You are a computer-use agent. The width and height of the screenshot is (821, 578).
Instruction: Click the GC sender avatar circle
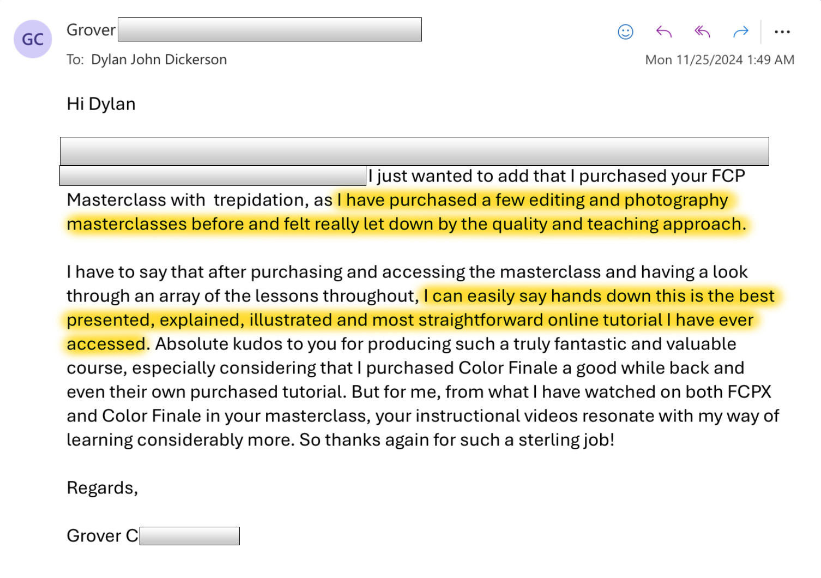[x=33, y=39]
